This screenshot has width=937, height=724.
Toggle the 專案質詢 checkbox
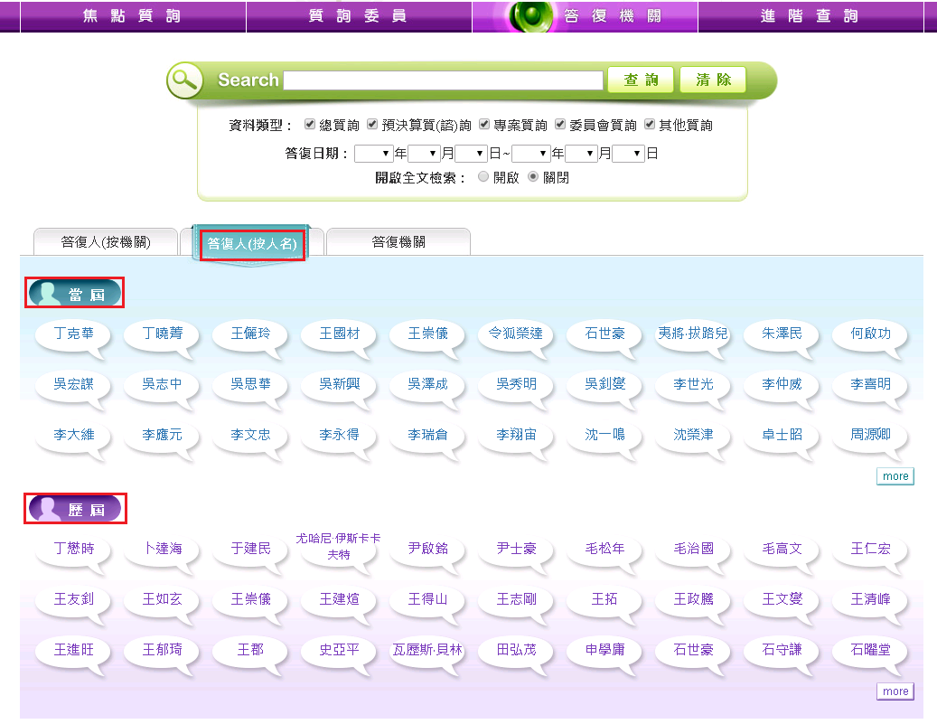pyautogui.click(x=484, y=125)
